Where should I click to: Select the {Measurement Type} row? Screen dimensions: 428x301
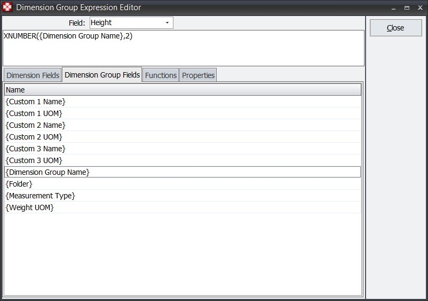tap(183, 196)
